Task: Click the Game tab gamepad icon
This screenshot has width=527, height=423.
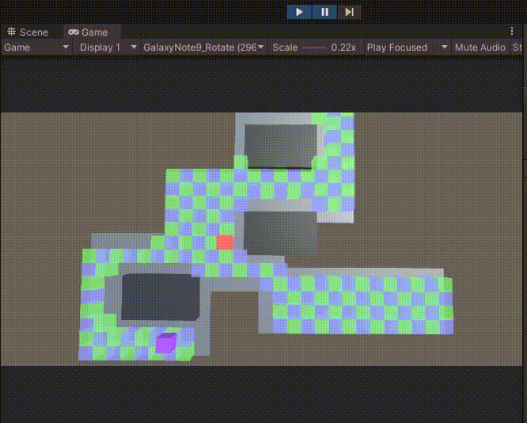Action: [74, 32]
